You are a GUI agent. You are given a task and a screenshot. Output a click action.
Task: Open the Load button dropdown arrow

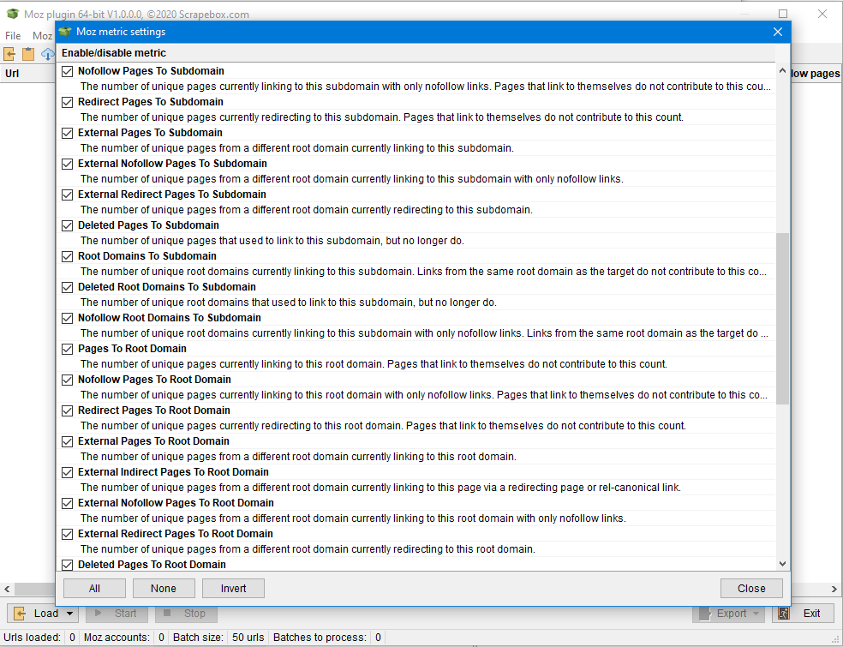coord(70,613)
